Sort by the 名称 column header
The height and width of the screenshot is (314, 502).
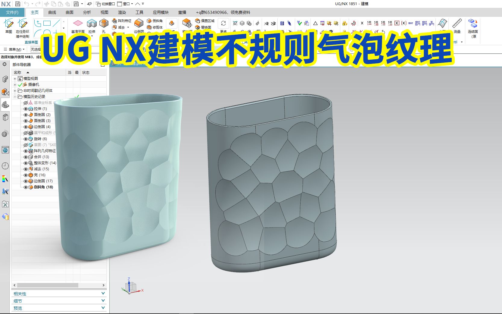[39, 72]
